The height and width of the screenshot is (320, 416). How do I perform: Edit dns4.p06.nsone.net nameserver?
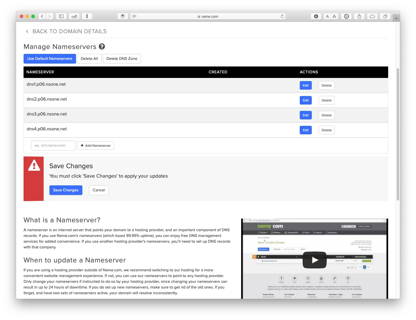[306, 130]
